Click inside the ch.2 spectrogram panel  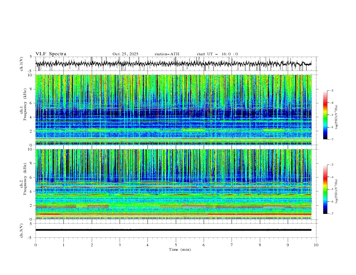point(174,184)
